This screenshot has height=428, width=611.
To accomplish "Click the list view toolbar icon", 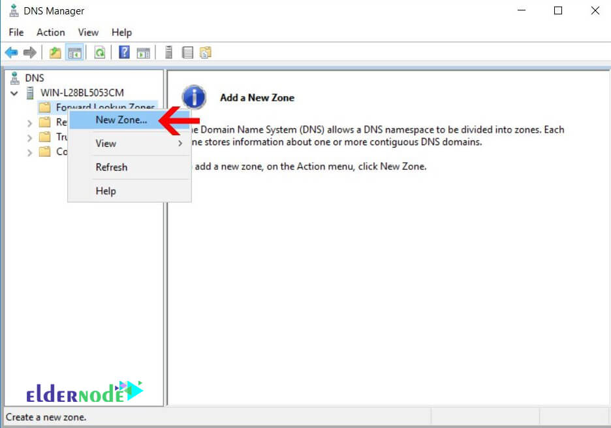I will coord(187,52).
